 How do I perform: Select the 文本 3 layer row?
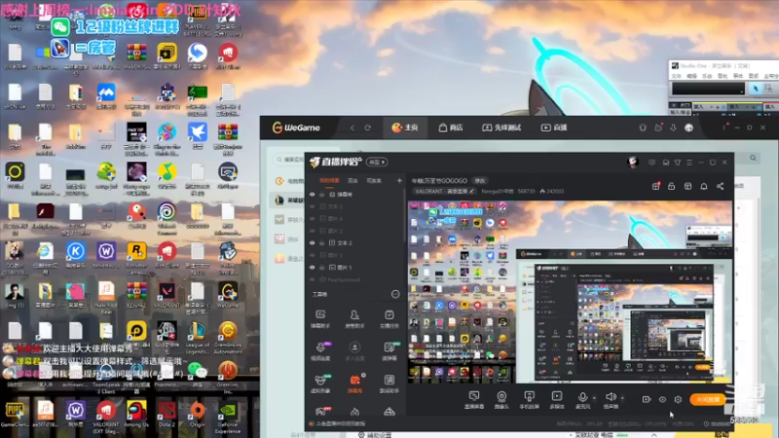355,206
